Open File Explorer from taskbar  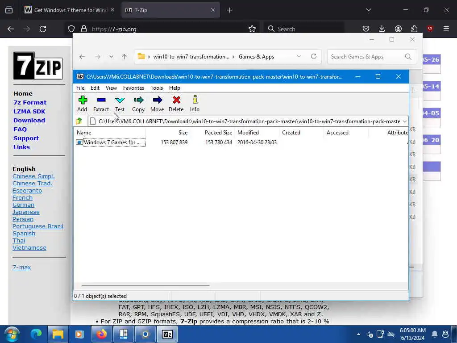tap(58, 334)
